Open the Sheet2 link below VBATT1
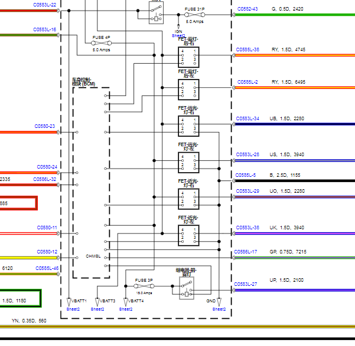 click(73, 309)
